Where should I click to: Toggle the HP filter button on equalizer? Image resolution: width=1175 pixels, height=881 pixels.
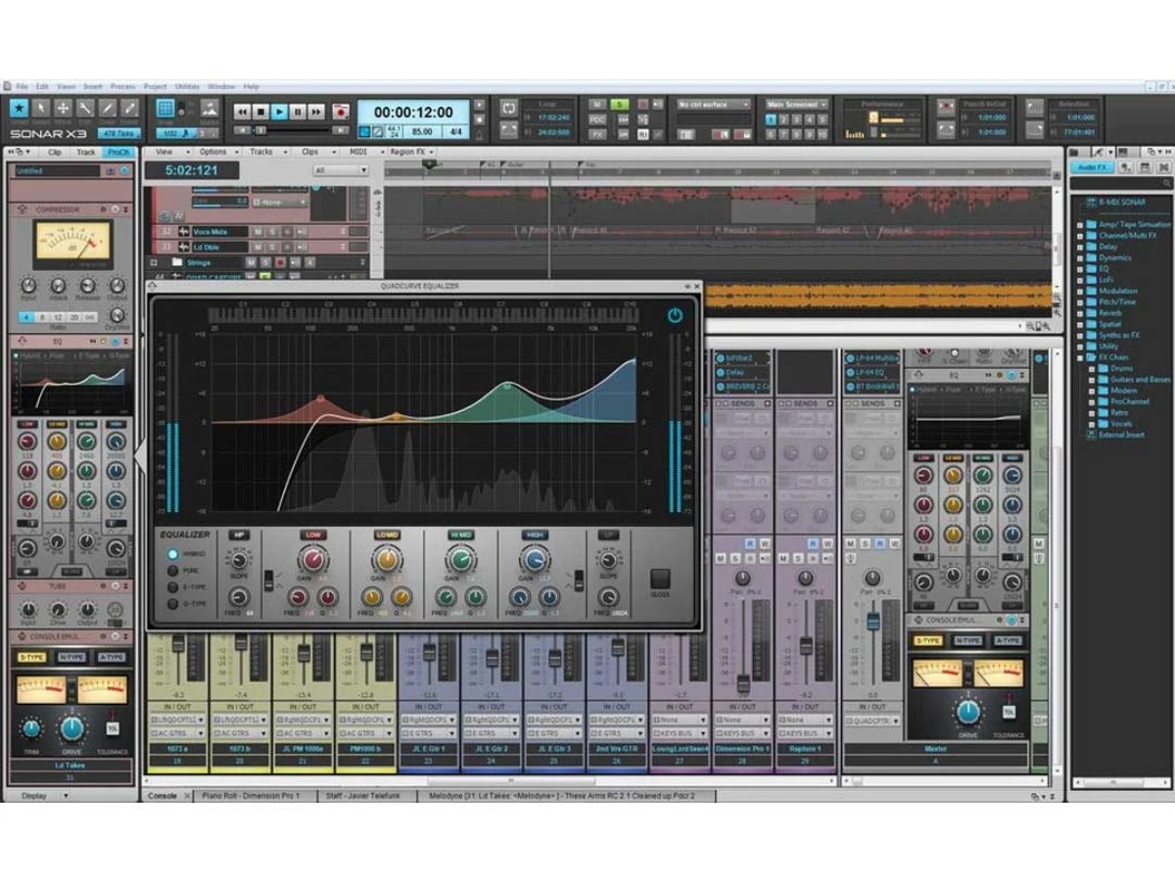coord(238,535)
